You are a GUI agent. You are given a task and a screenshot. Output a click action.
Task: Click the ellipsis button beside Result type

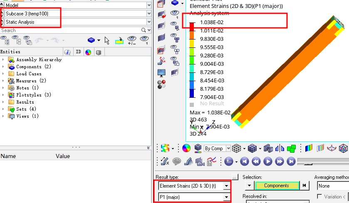point(235,177)
